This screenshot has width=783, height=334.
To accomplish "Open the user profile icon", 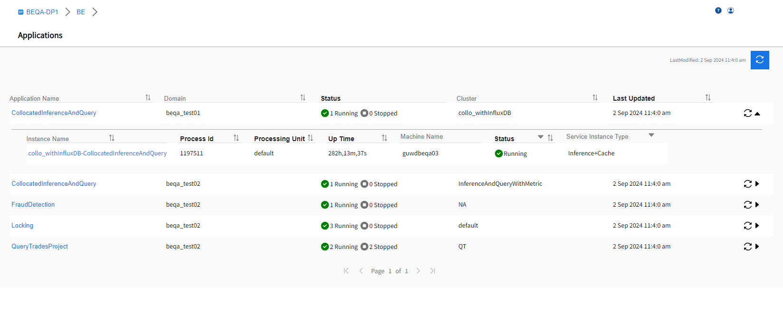I will pyautogui.click(x=731, y=10).
